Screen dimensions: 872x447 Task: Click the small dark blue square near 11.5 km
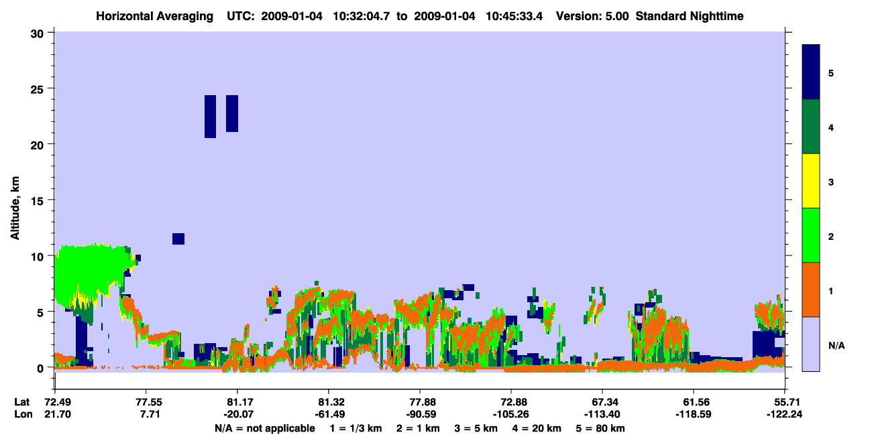click(178, 239)
